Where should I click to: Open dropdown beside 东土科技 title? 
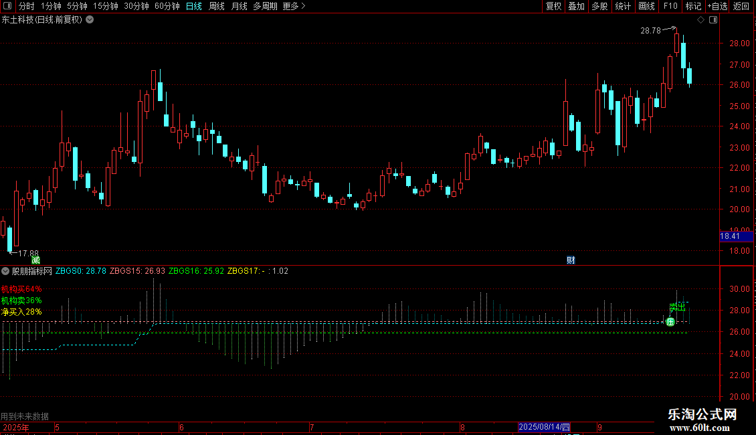coord(90,20)
